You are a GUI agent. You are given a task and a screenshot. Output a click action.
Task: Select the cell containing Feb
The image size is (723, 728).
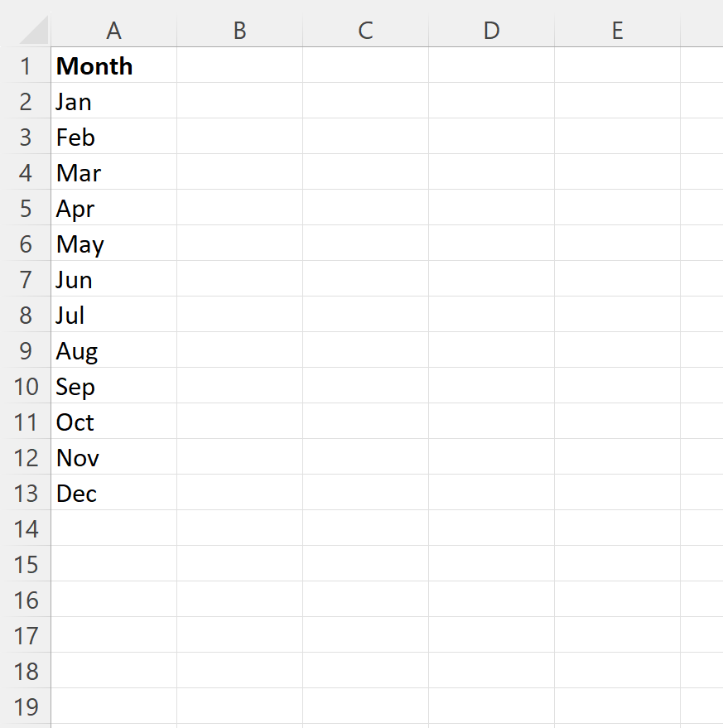click(x=113, y=137)
